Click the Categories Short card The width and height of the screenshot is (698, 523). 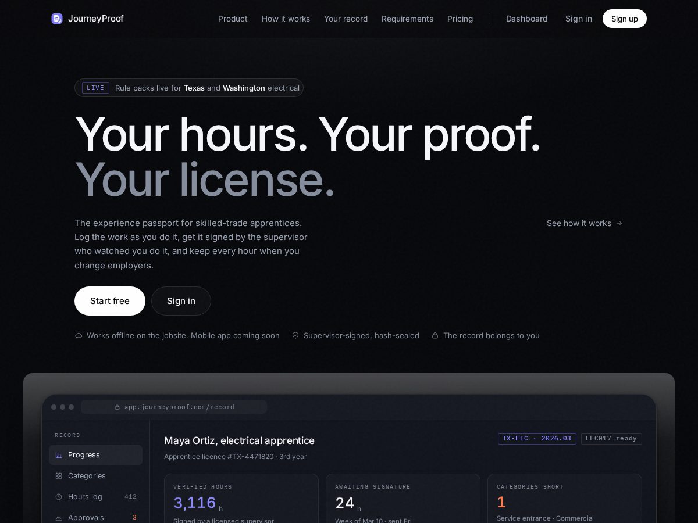click(x=565, y=499)
